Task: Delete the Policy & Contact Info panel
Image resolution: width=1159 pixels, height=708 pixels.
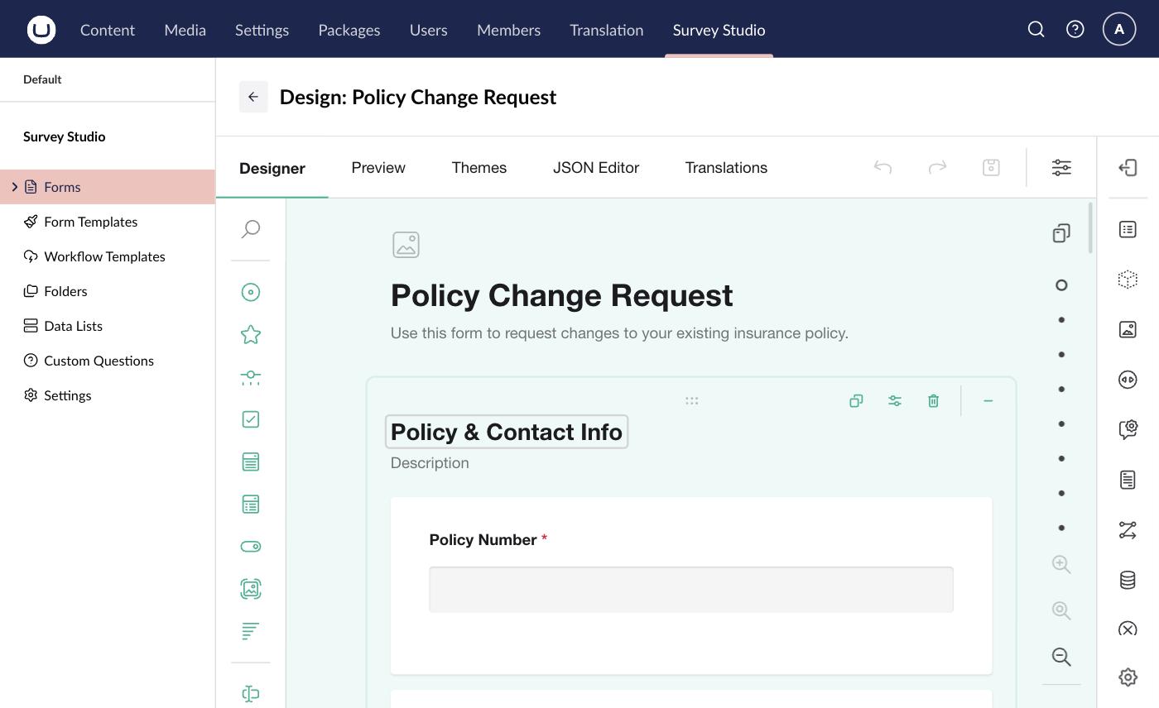Action: (933, 401)
